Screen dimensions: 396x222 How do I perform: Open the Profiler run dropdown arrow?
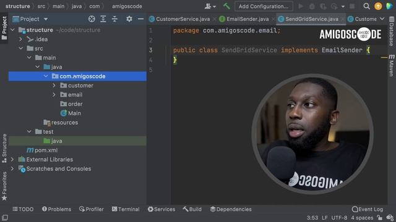343,7
